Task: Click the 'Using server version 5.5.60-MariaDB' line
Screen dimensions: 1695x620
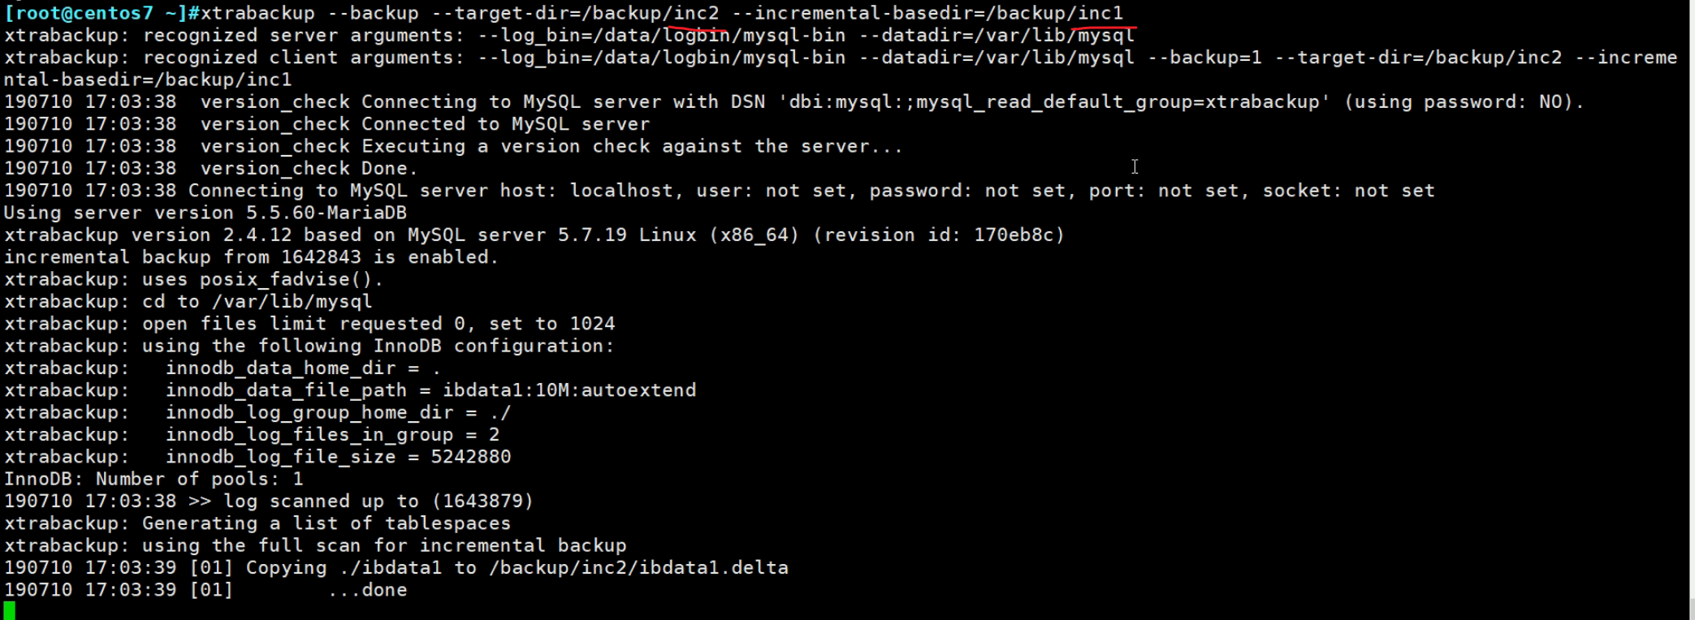Action: click(x=205, y=213)
